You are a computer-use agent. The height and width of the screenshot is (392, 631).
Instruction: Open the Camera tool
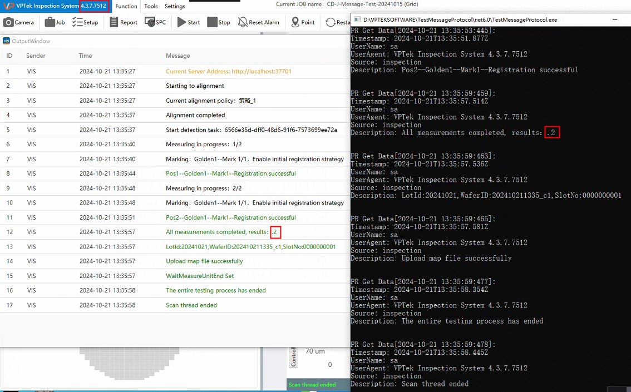pyautogui.click(x=18, y=22)
